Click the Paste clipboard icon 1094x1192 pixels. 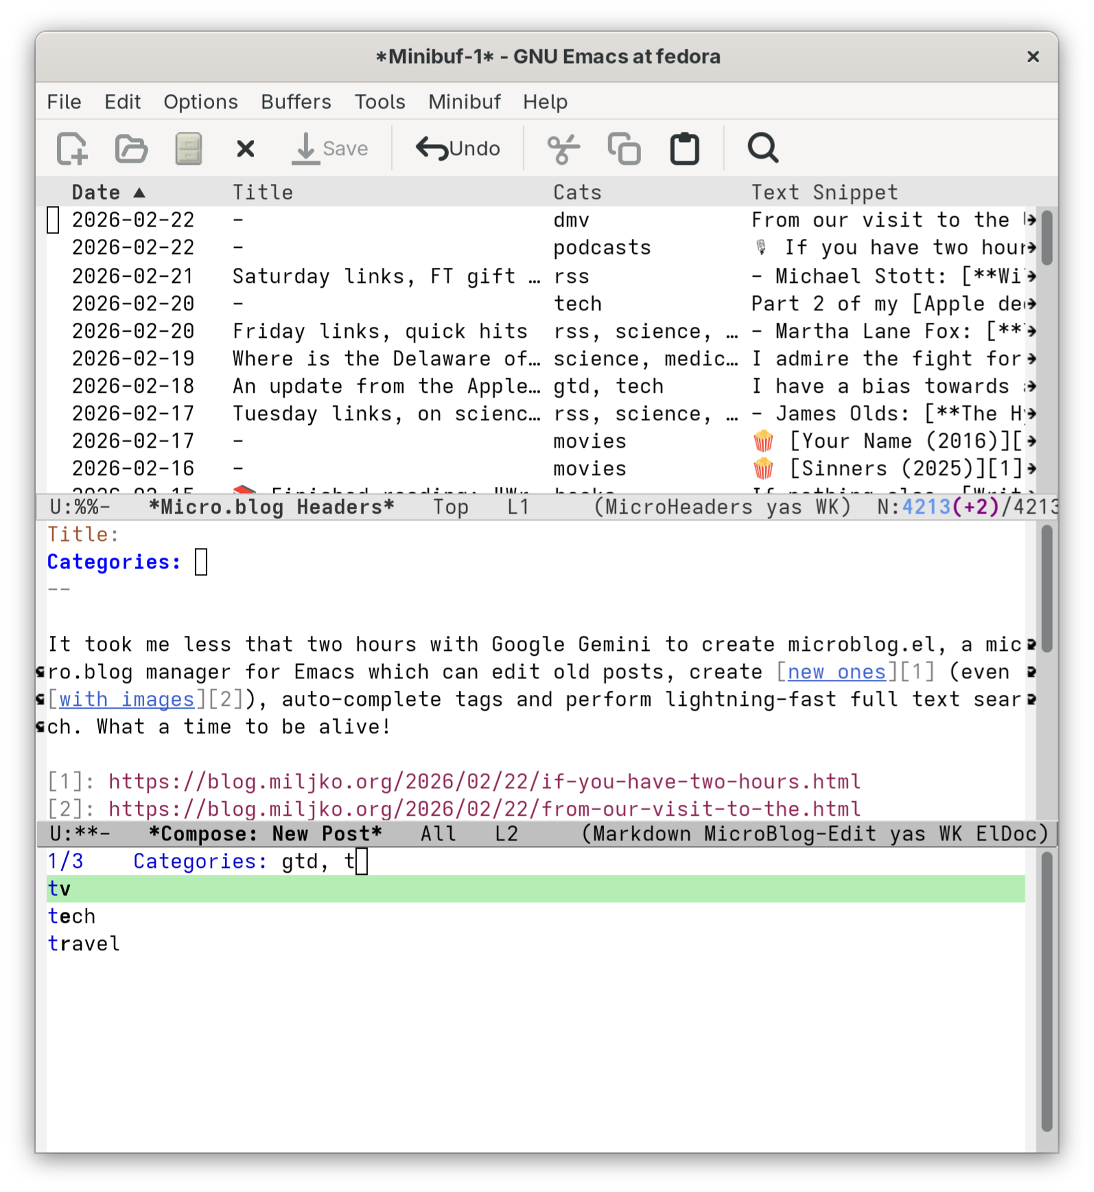[x=684, y=148]
